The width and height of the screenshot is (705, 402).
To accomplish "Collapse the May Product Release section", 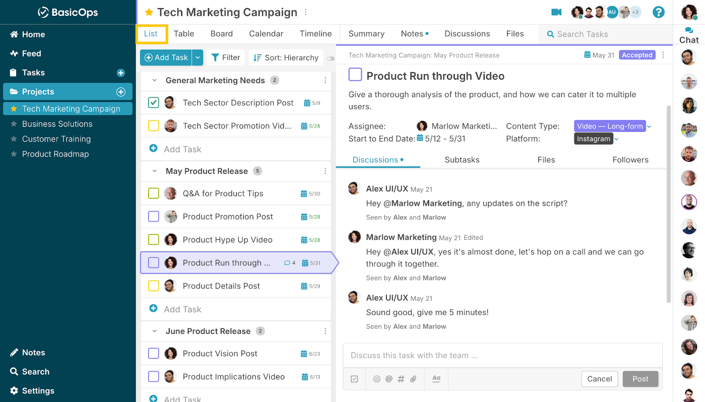I will click(x=155, y=171).
